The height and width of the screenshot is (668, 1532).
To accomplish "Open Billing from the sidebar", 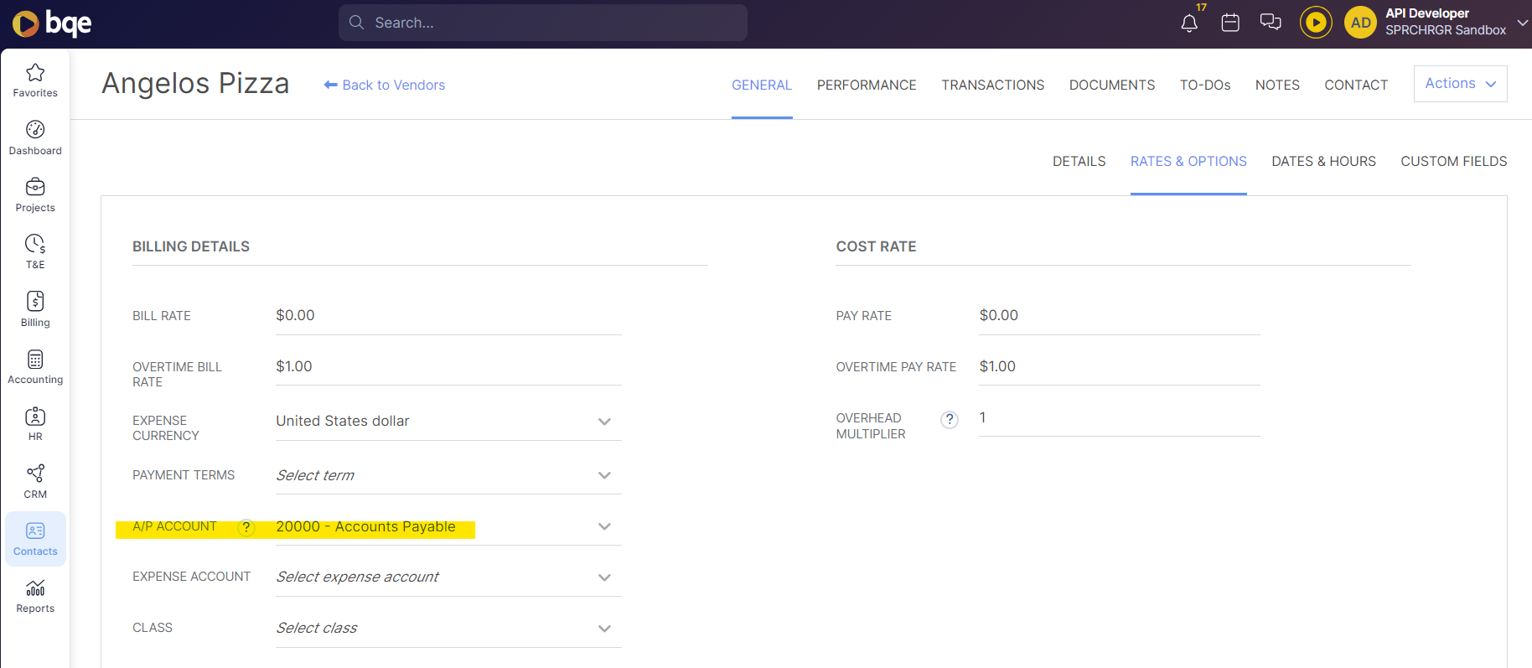I will click(35, 310).
